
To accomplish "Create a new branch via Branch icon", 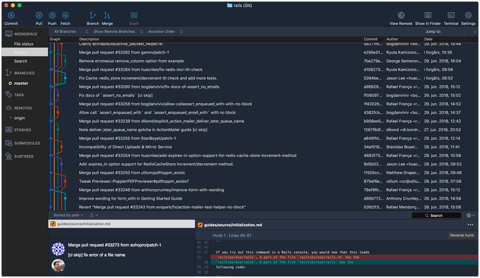I will click(93, 15).
